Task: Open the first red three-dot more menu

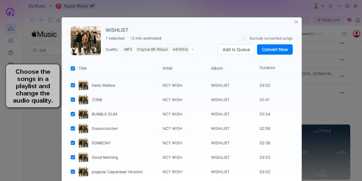Action: [x=342, y=43]
